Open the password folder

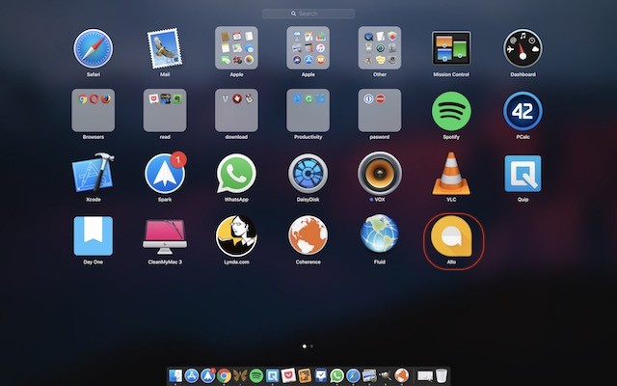click(x=380, y=110)
